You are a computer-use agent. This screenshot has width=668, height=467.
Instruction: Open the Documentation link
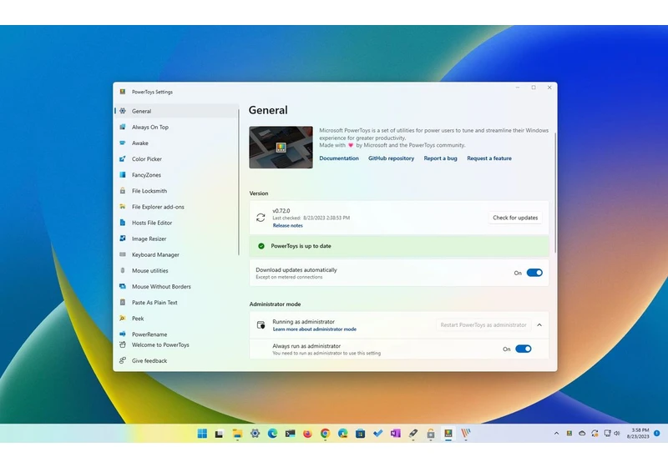coord(339,158)
